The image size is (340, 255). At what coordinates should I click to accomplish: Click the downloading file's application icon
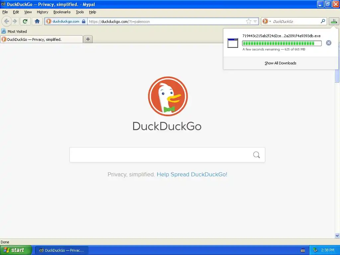tap(233, 43)
